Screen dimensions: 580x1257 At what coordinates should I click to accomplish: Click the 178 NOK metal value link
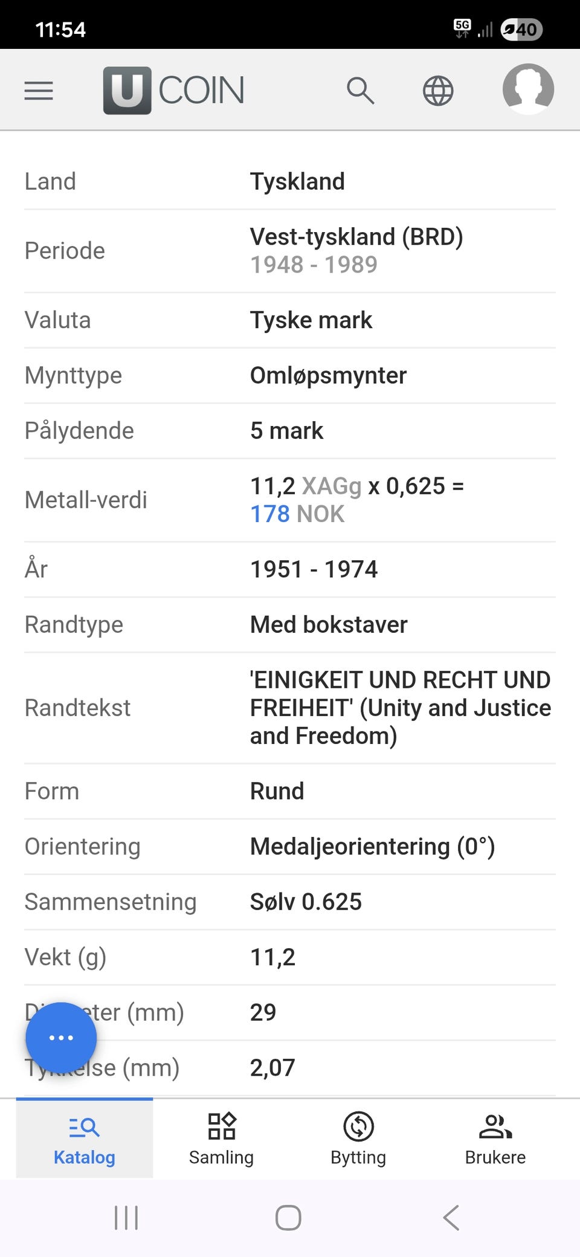click(269, 514)
